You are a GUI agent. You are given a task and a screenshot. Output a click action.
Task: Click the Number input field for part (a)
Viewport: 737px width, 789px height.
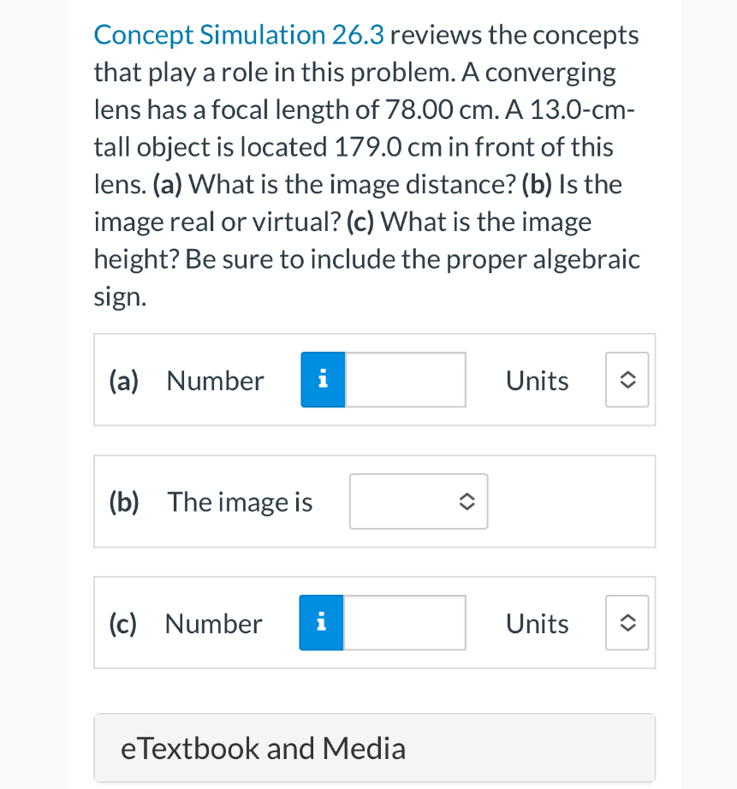pos(404,379)
